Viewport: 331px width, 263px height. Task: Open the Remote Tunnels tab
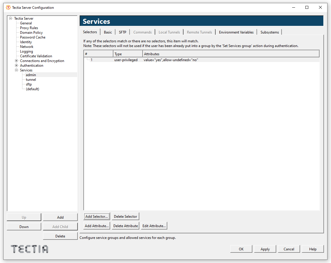point(199,32)
